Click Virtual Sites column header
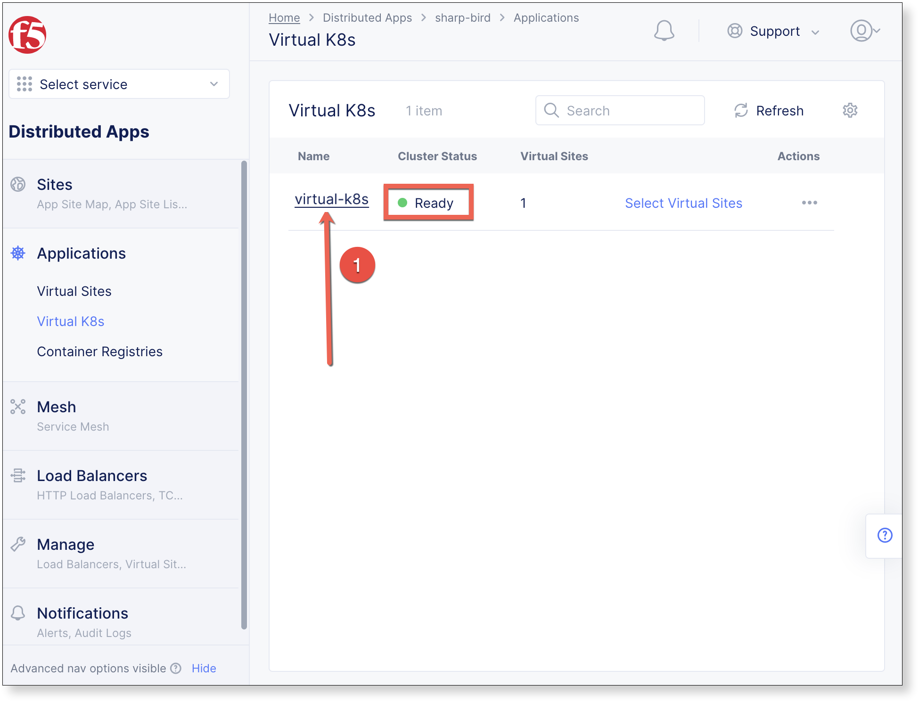919x702 pixels. (x=554, y=156)
